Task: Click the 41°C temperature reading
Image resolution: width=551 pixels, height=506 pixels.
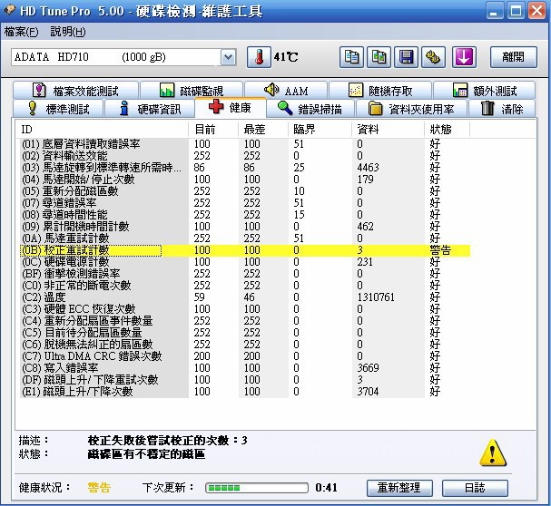Action: coord(285,57)
